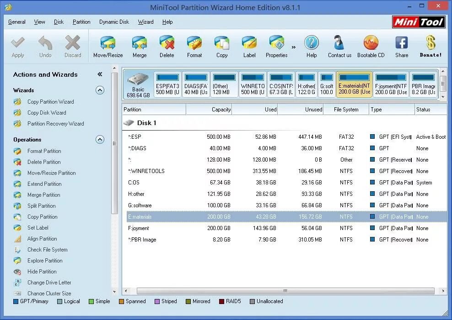Sort by the File System column header
The image size is (452, 320).
346,110
